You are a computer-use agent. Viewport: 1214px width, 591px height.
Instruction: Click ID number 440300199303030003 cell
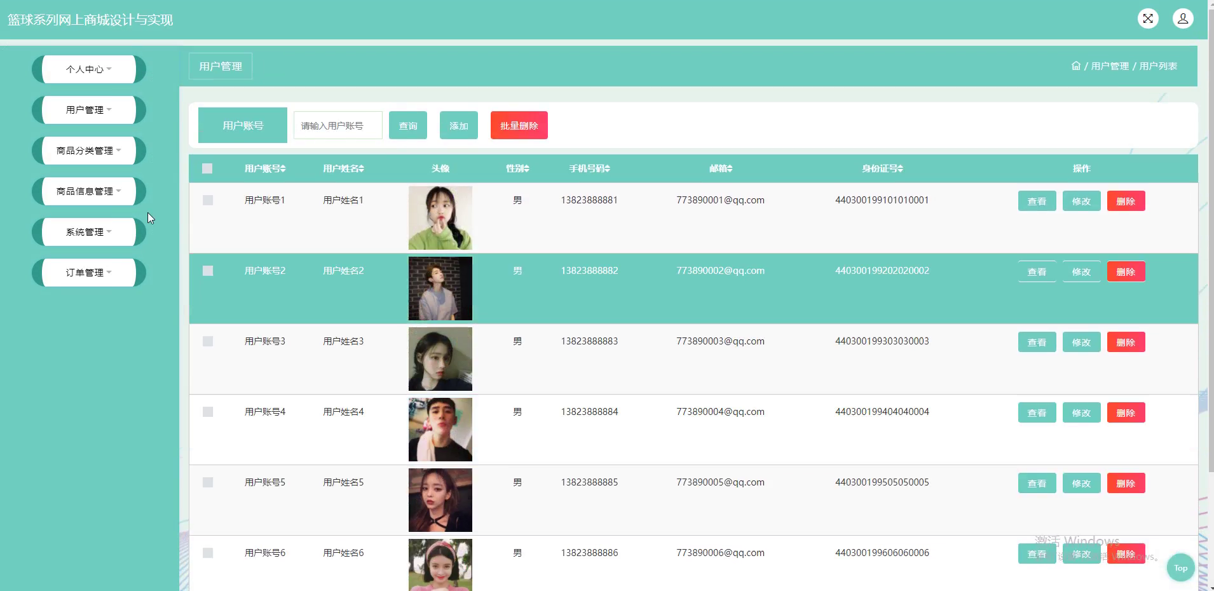coord(882,341)
